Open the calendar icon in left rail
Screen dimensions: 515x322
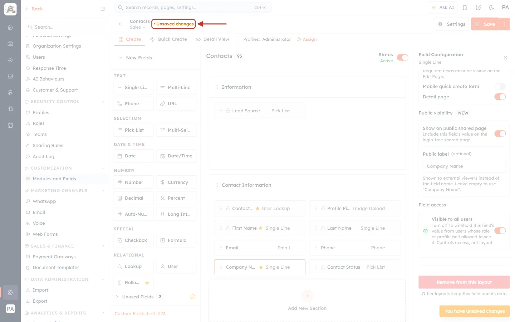point(10,125)
